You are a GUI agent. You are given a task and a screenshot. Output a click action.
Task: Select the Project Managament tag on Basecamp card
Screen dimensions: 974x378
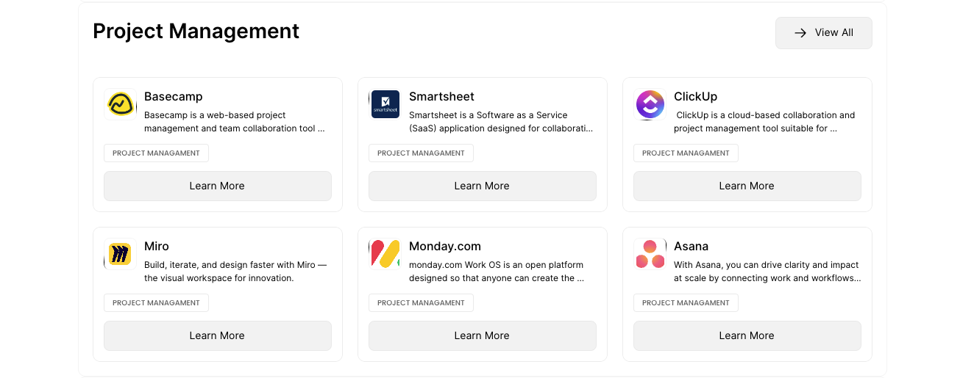click(156, 153)
